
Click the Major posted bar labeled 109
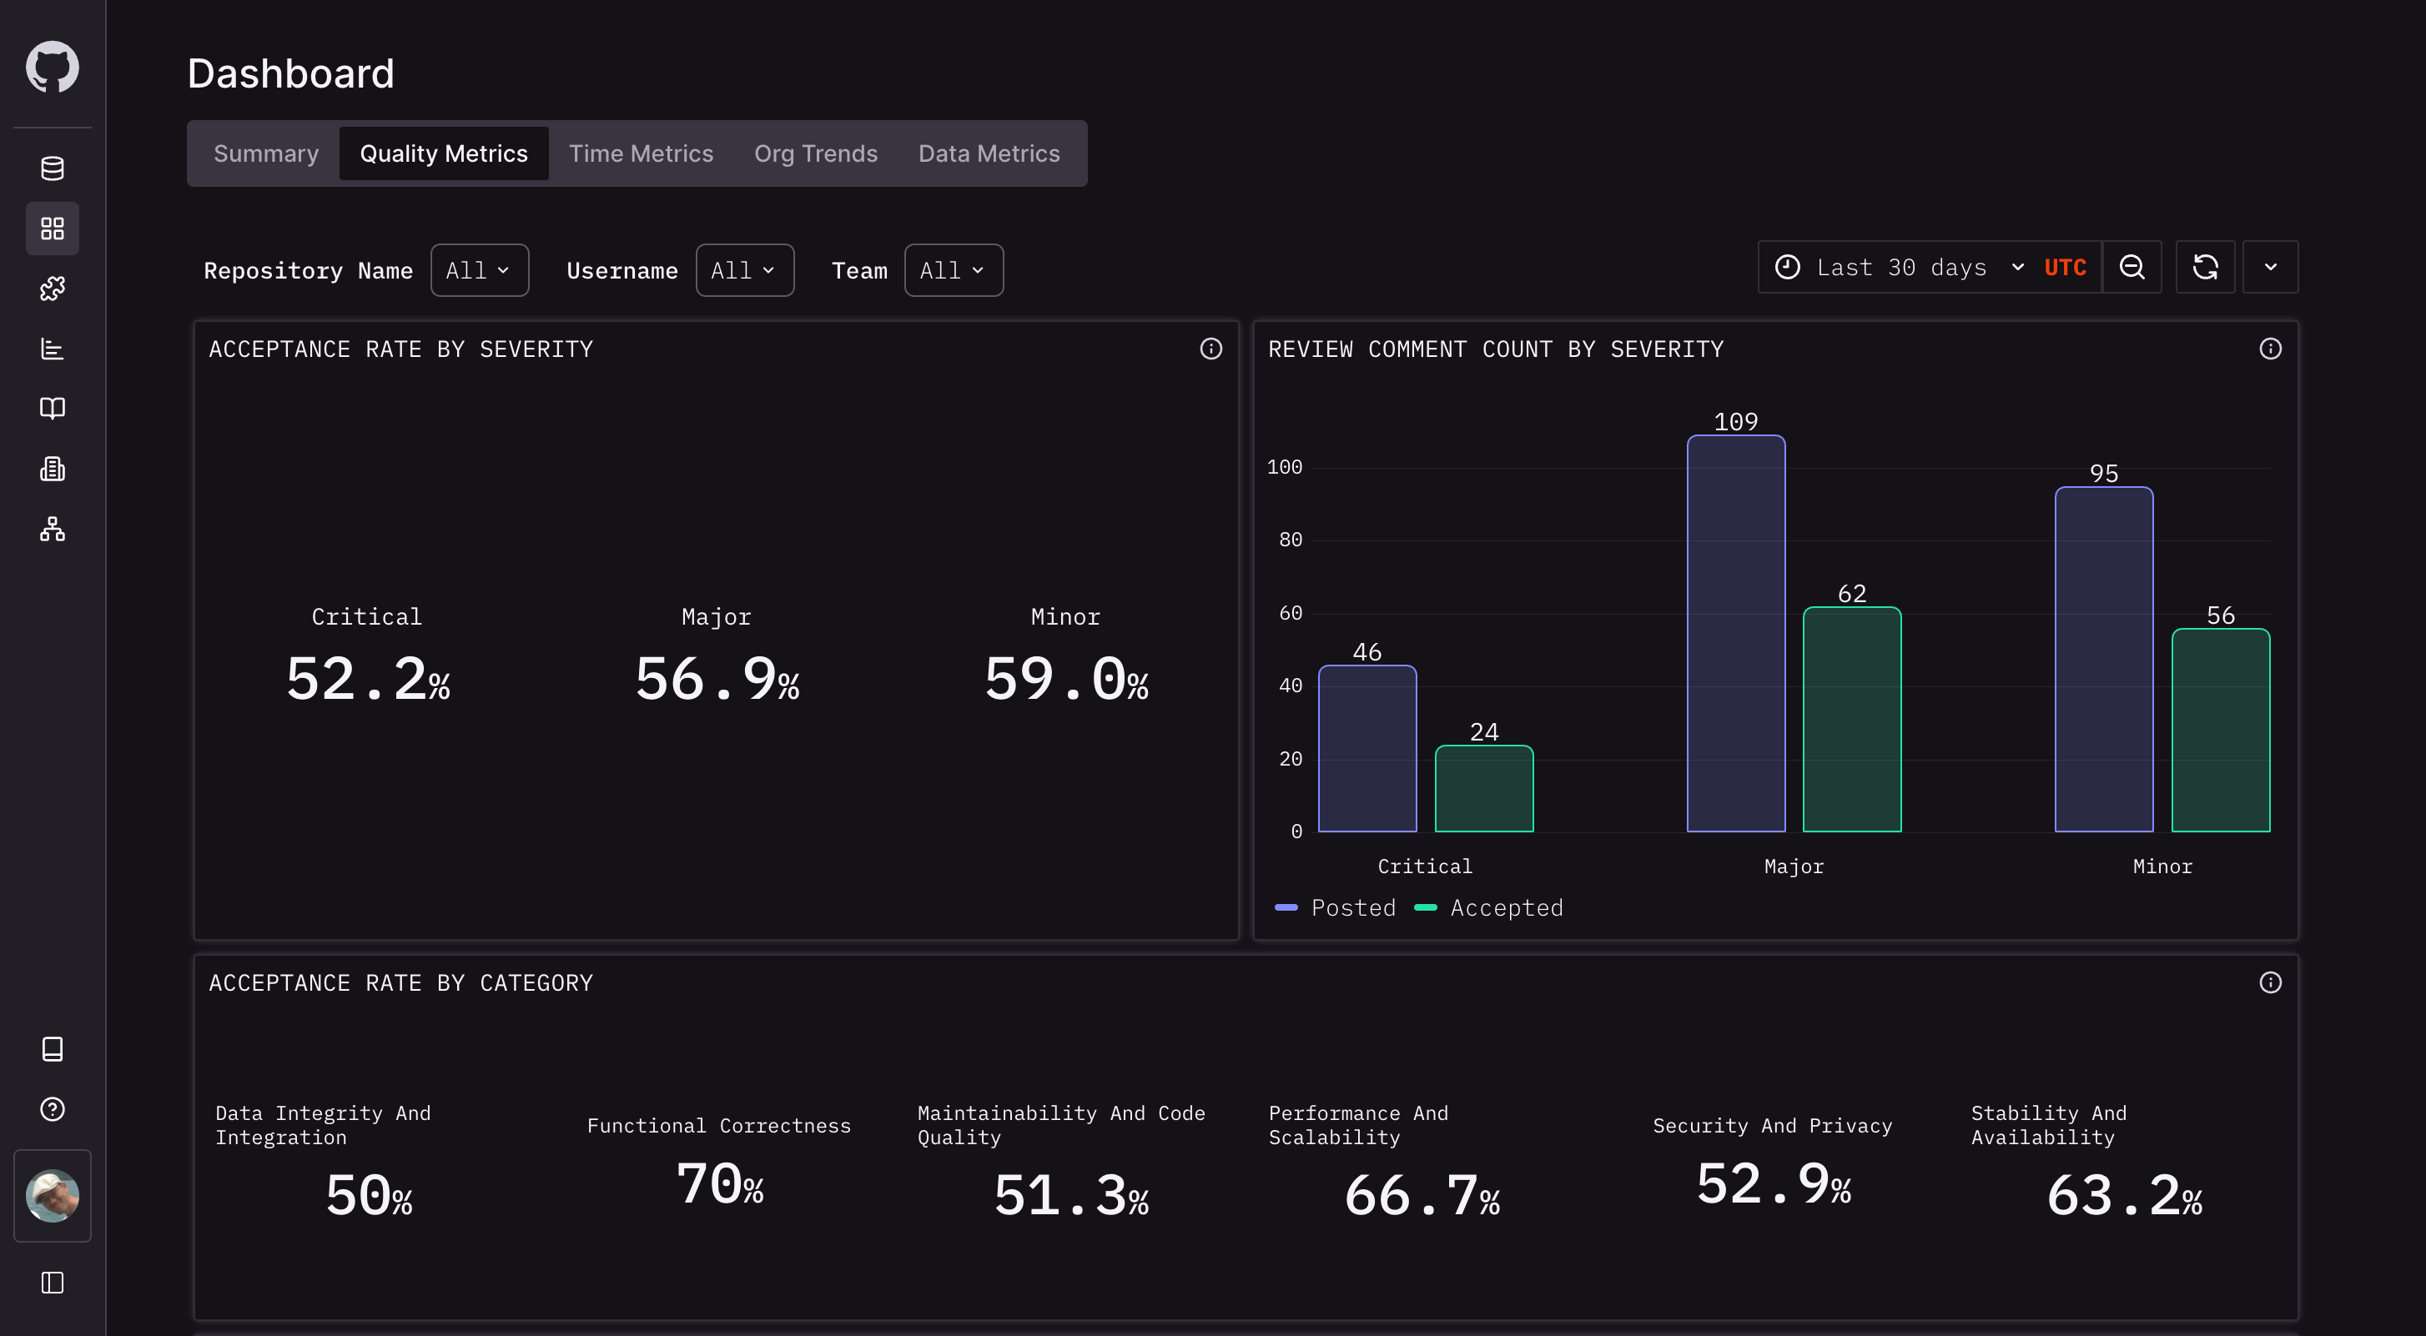1734,633
